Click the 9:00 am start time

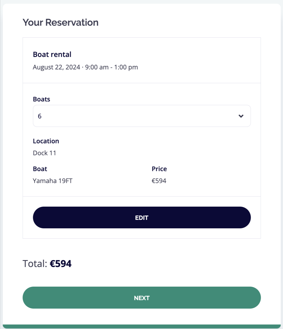(97, 67)
